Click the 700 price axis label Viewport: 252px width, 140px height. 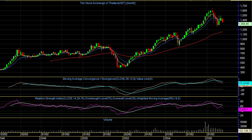pos(242,53)
